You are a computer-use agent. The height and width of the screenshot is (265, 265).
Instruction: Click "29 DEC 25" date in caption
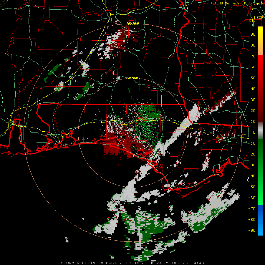coord(176,263)
